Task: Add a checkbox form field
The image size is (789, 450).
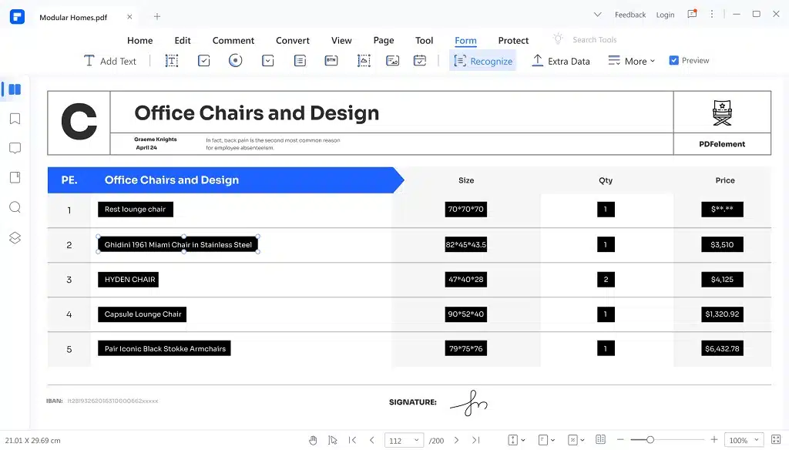Action: click(x=203, y=61)
